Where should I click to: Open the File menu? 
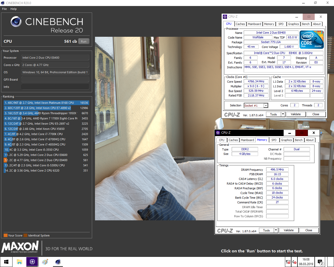pyautogui.click(x=4, y=9)
